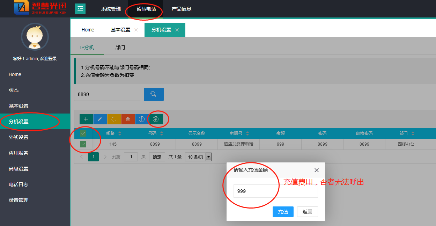This screenshot has width=436, height=226.
Task: Close the recharge amount dialog with X
Action: click(x=316, y=170)
